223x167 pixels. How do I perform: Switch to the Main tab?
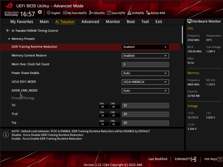(44, 22)
